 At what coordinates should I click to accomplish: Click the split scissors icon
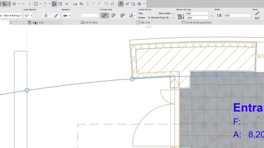75,4
